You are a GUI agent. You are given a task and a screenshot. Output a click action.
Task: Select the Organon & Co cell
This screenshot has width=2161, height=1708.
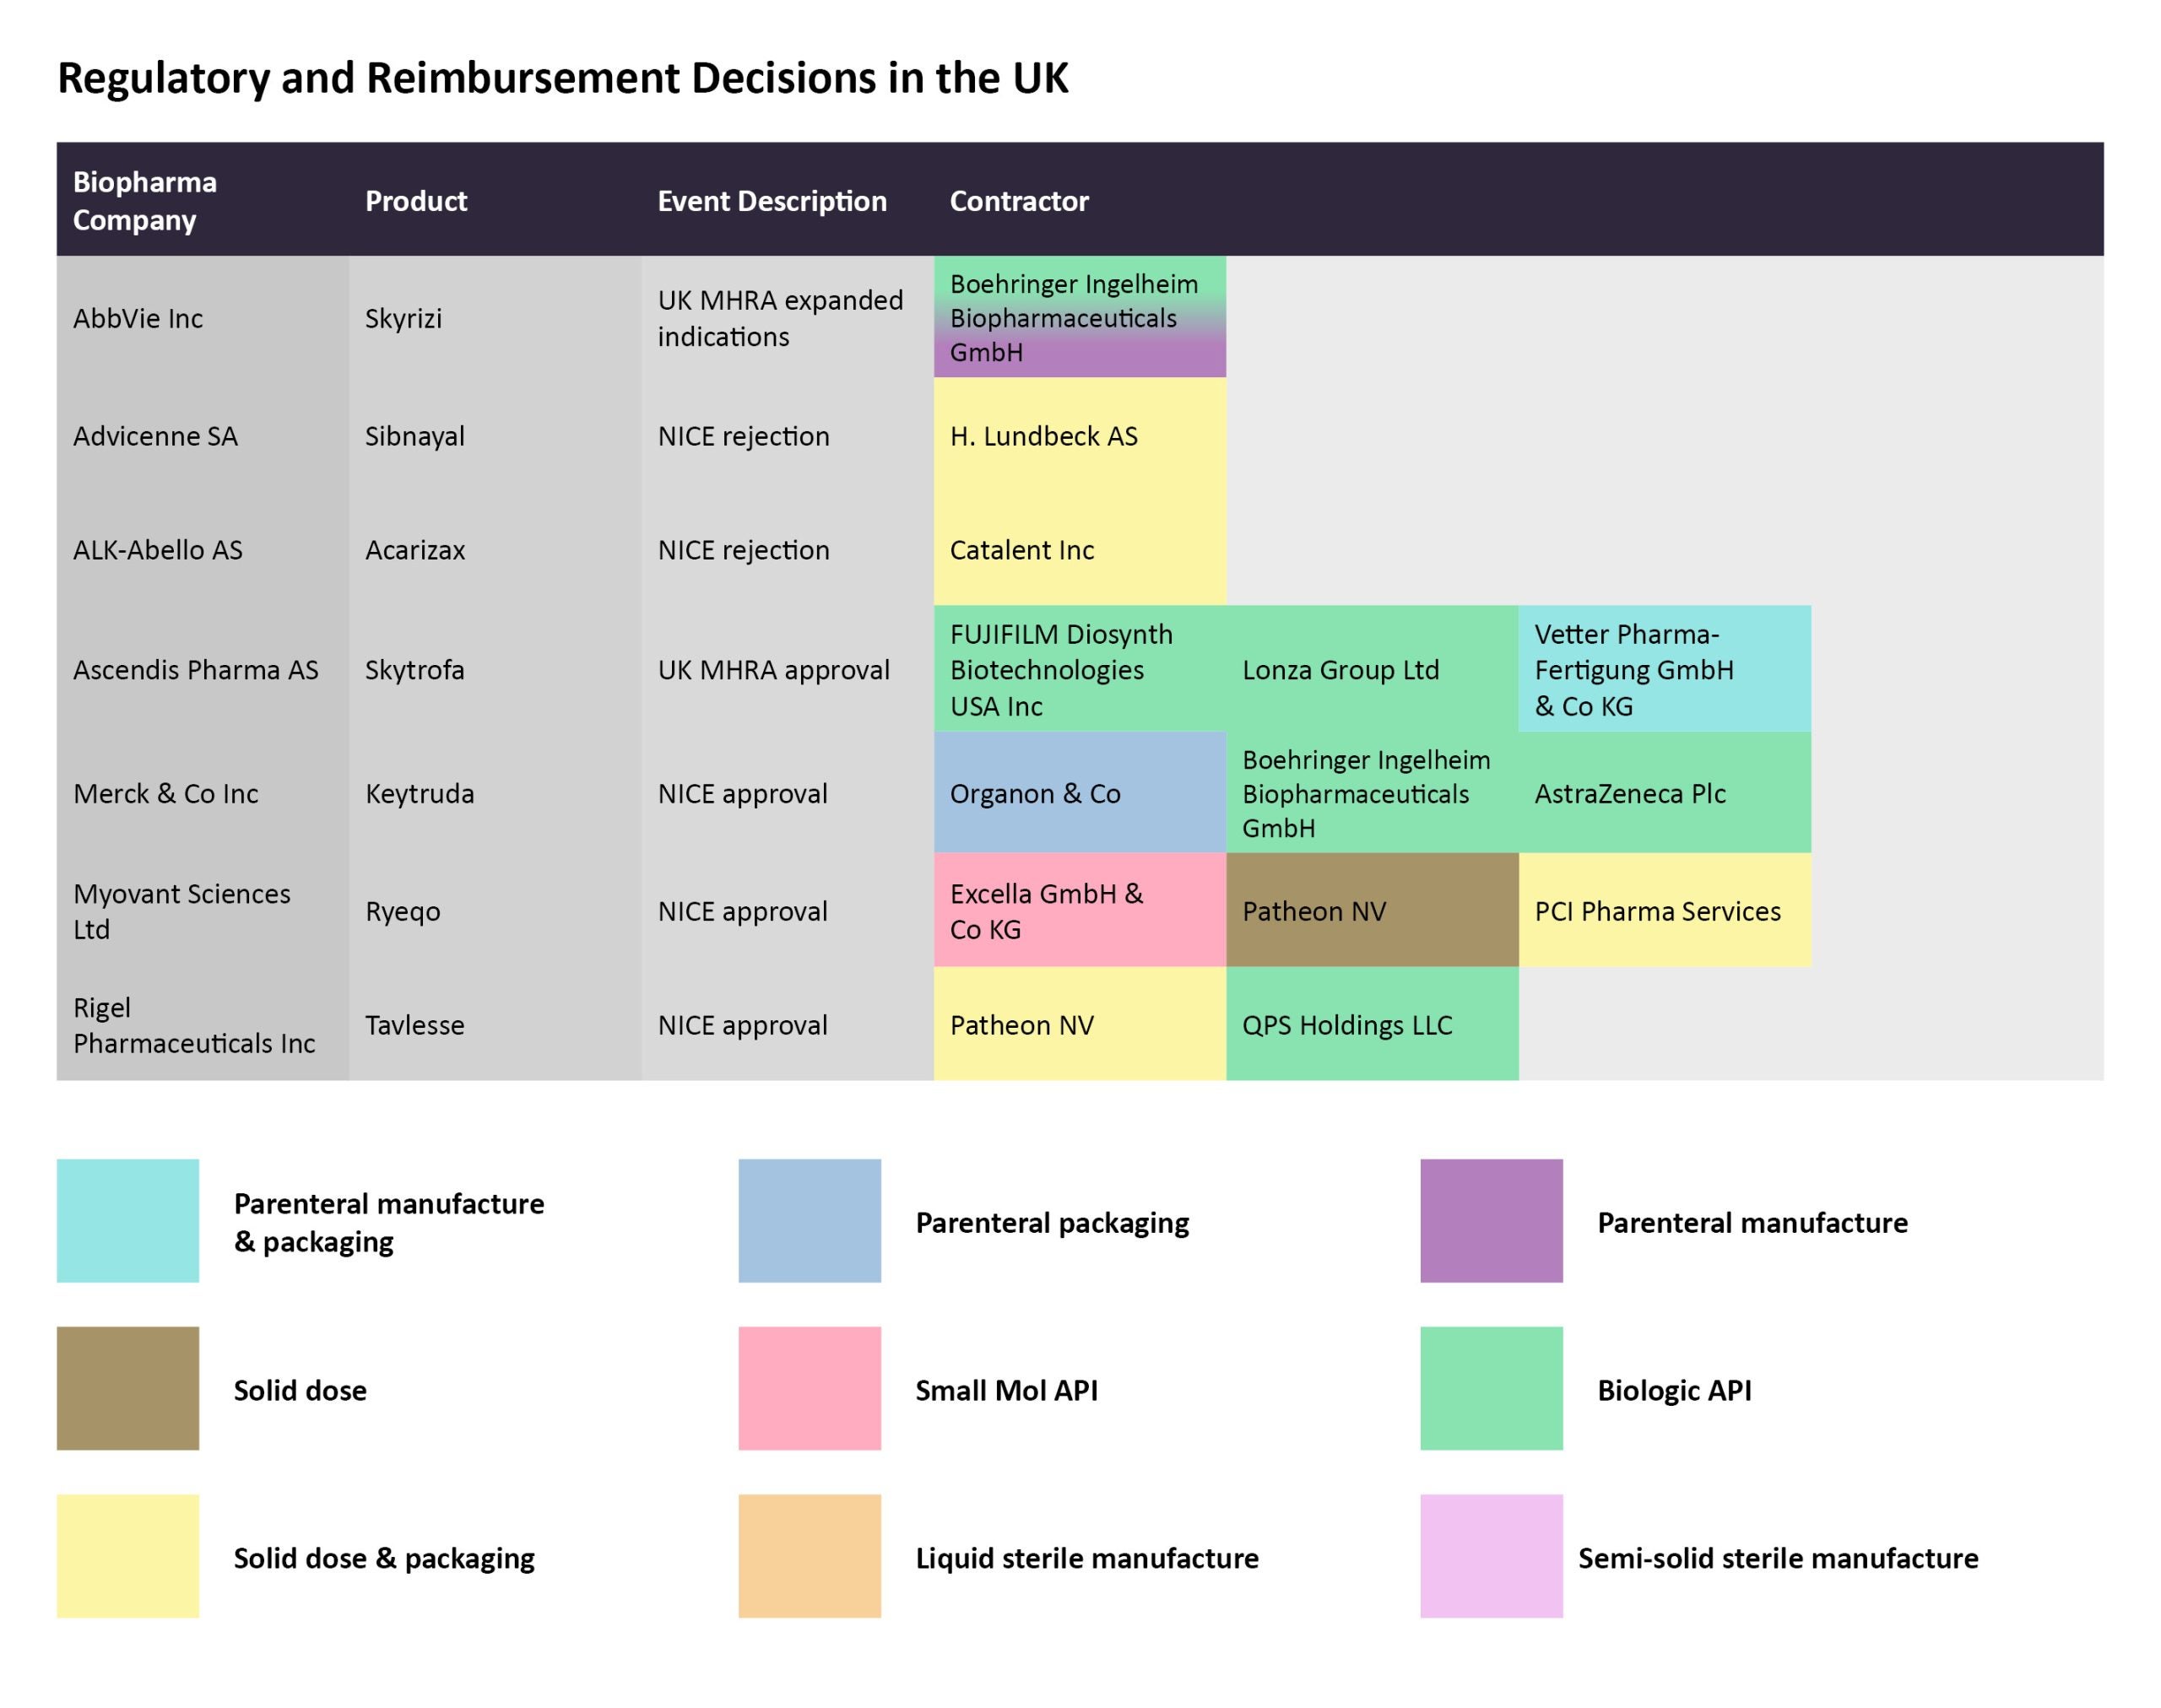(x=1034, y=793)
